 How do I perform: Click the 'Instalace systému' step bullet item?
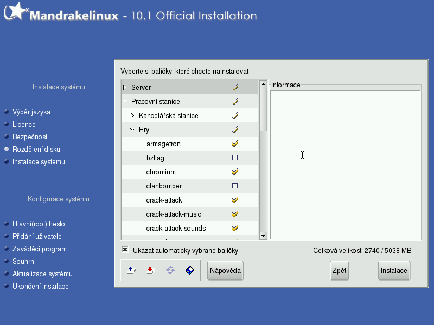coord(39,162)
